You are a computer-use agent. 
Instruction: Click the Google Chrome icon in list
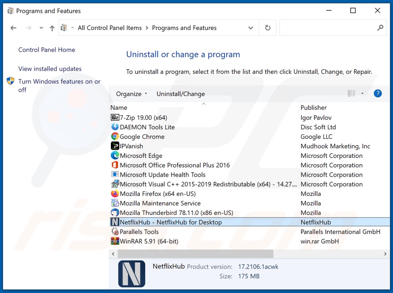(x=115, y=136)
